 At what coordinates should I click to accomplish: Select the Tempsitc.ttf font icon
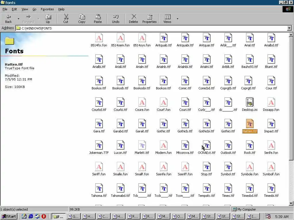pos(207,188)
